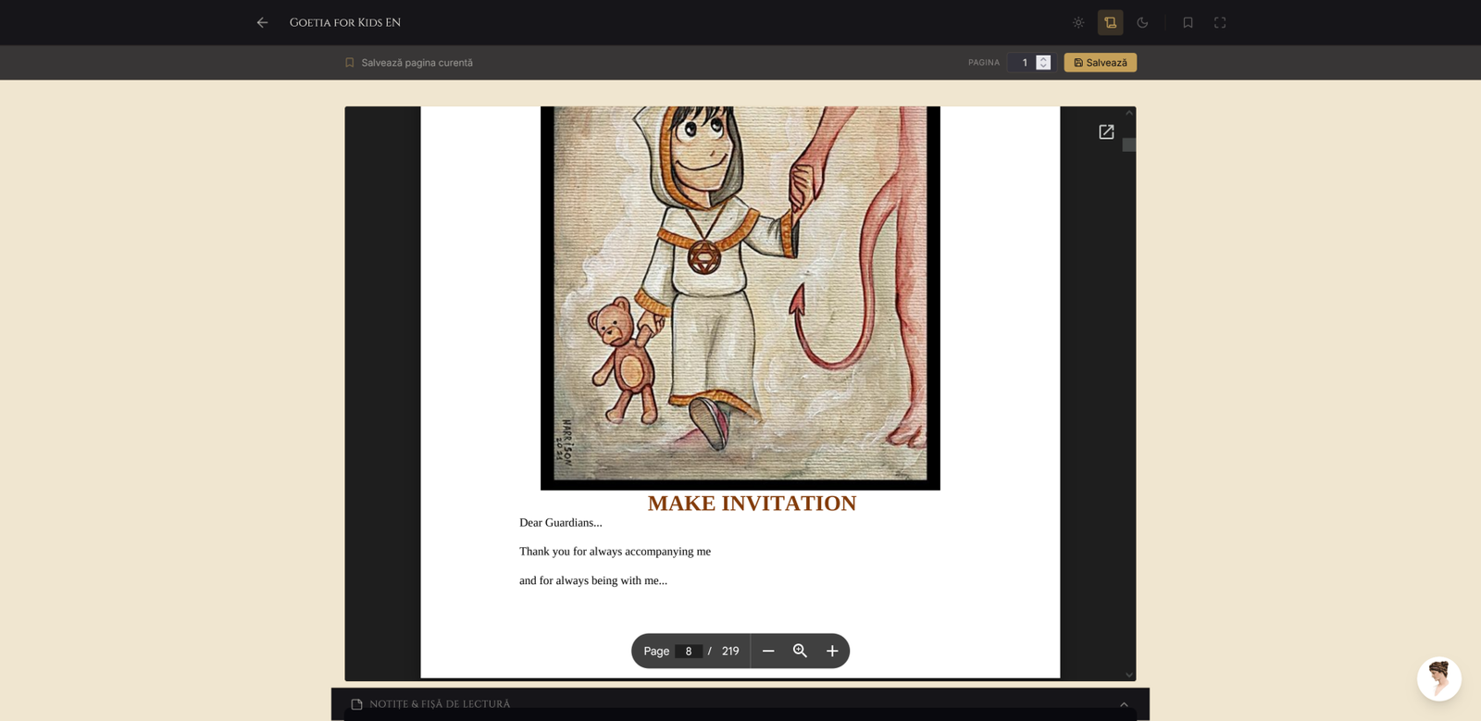The height and width of the screenshot is (721, 1481).
Task: Click the notes panel chevron arrow
Action: click(x=1124, y=704)
